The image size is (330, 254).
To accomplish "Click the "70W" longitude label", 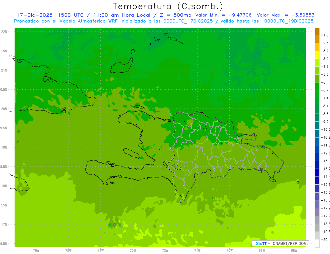I will coord(230,250).
